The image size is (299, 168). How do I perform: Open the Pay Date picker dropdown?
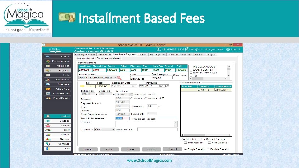[x=162, y=86]
